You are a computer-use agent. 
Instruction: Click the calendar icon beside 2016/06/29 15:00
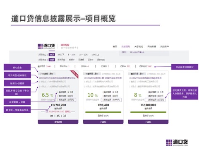click(47, 111)
